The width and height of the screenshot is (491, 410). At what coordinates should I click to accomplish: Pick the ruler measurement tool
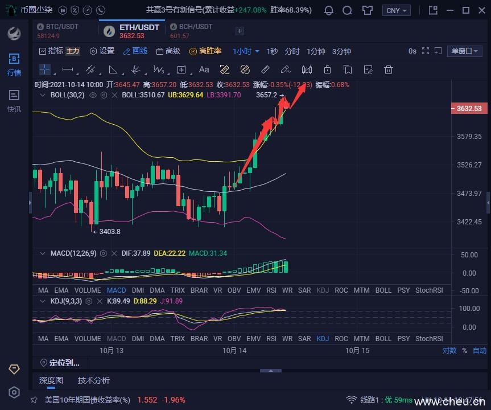(x=265, y=69)
